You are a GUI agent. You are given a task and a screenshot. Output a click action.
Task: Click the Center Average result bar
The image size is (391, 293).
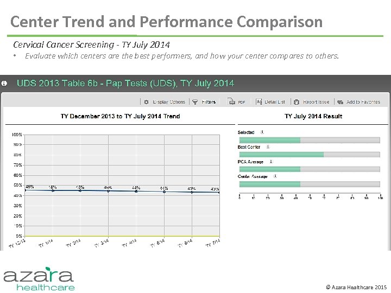pyautogui.click(x=310, y=184)
